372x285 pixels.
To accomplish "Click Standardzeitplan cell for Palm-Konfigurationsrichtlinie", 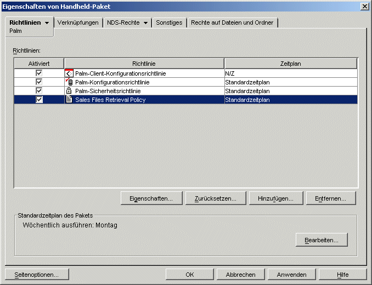I will 291,82.
